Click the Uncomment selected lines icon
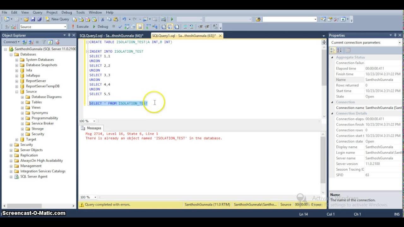 click(192, 27)
